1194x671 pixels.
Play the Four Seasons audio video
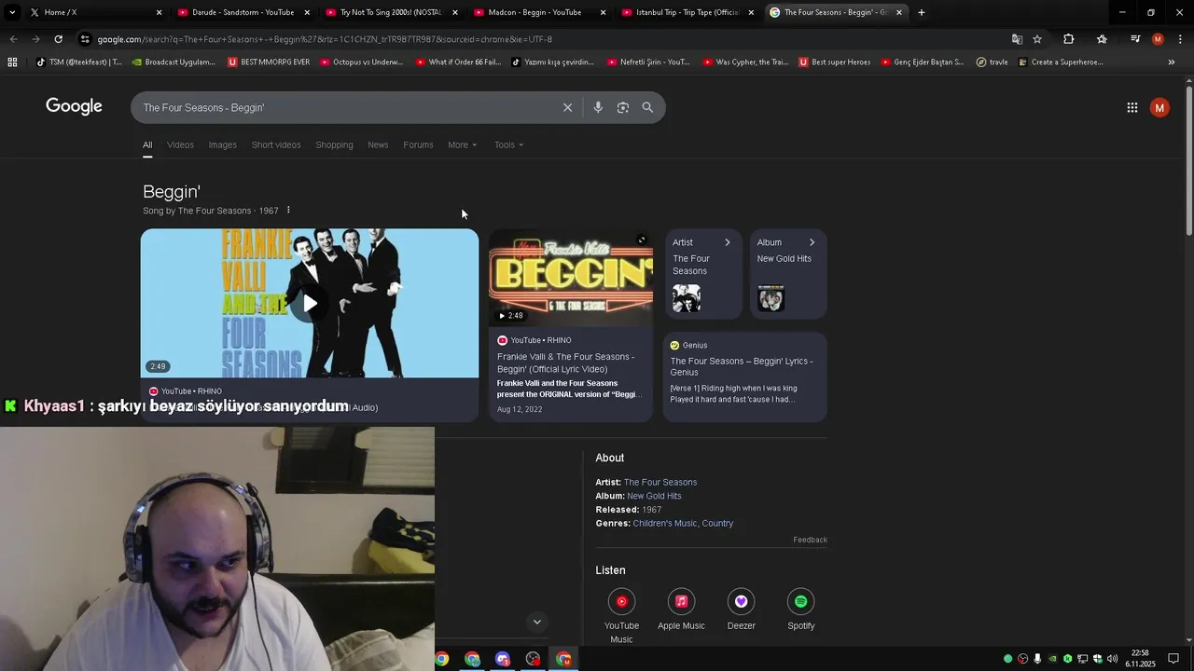(310, 304)
